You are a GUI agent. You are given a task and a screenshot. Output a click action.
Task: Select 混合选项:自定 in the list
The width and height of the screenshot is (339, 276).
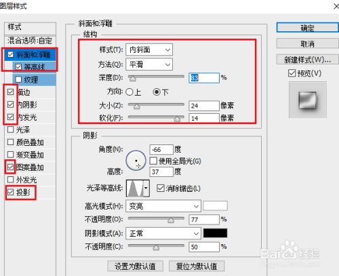coord(30,41)
